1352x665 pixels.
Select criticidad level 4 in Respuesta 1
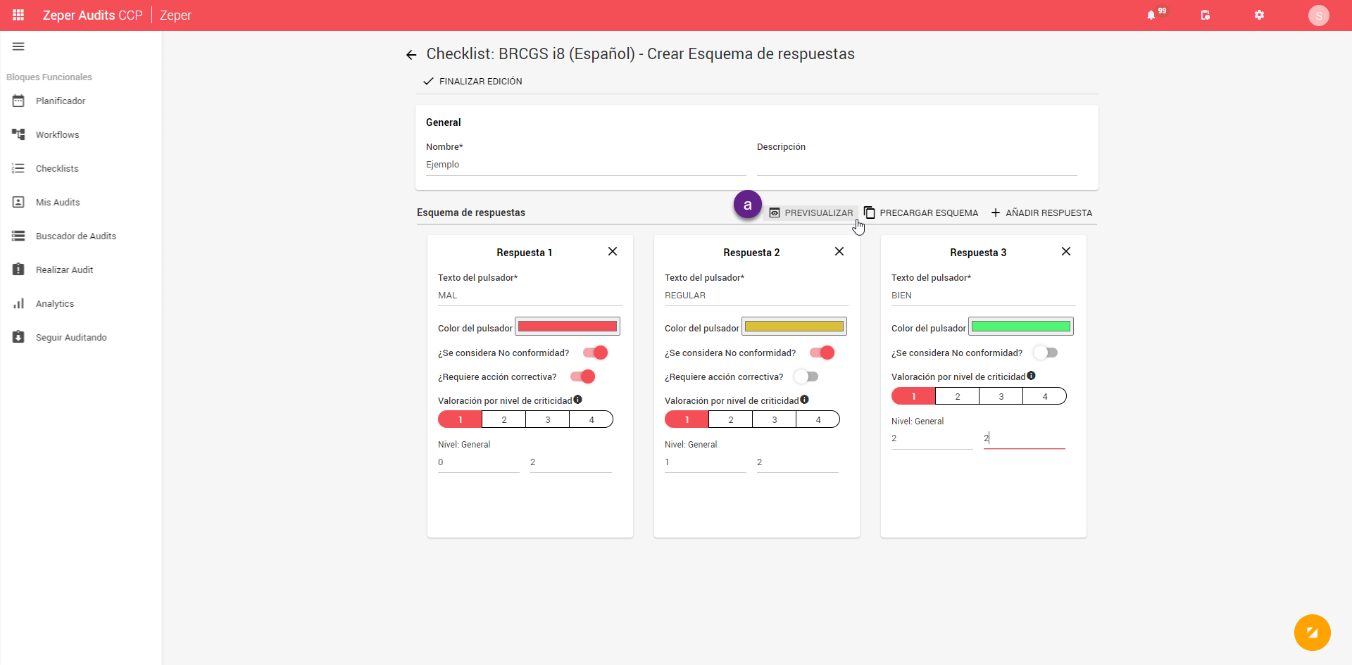coord(591,419)
